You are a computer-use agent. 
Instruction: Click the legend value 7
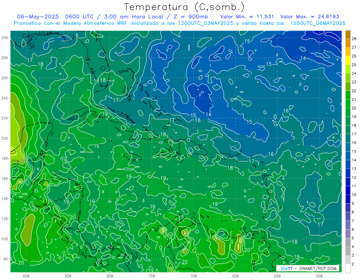[353, 221]
